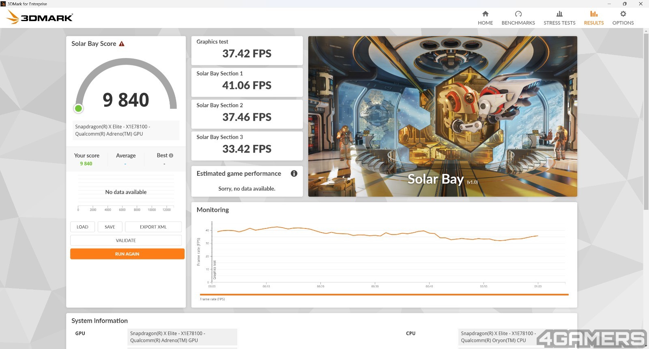Image resolution: width=649 pixels, height=349 pixels.
Task: Click the 3DMark logo
Action: tap(40, 17)
